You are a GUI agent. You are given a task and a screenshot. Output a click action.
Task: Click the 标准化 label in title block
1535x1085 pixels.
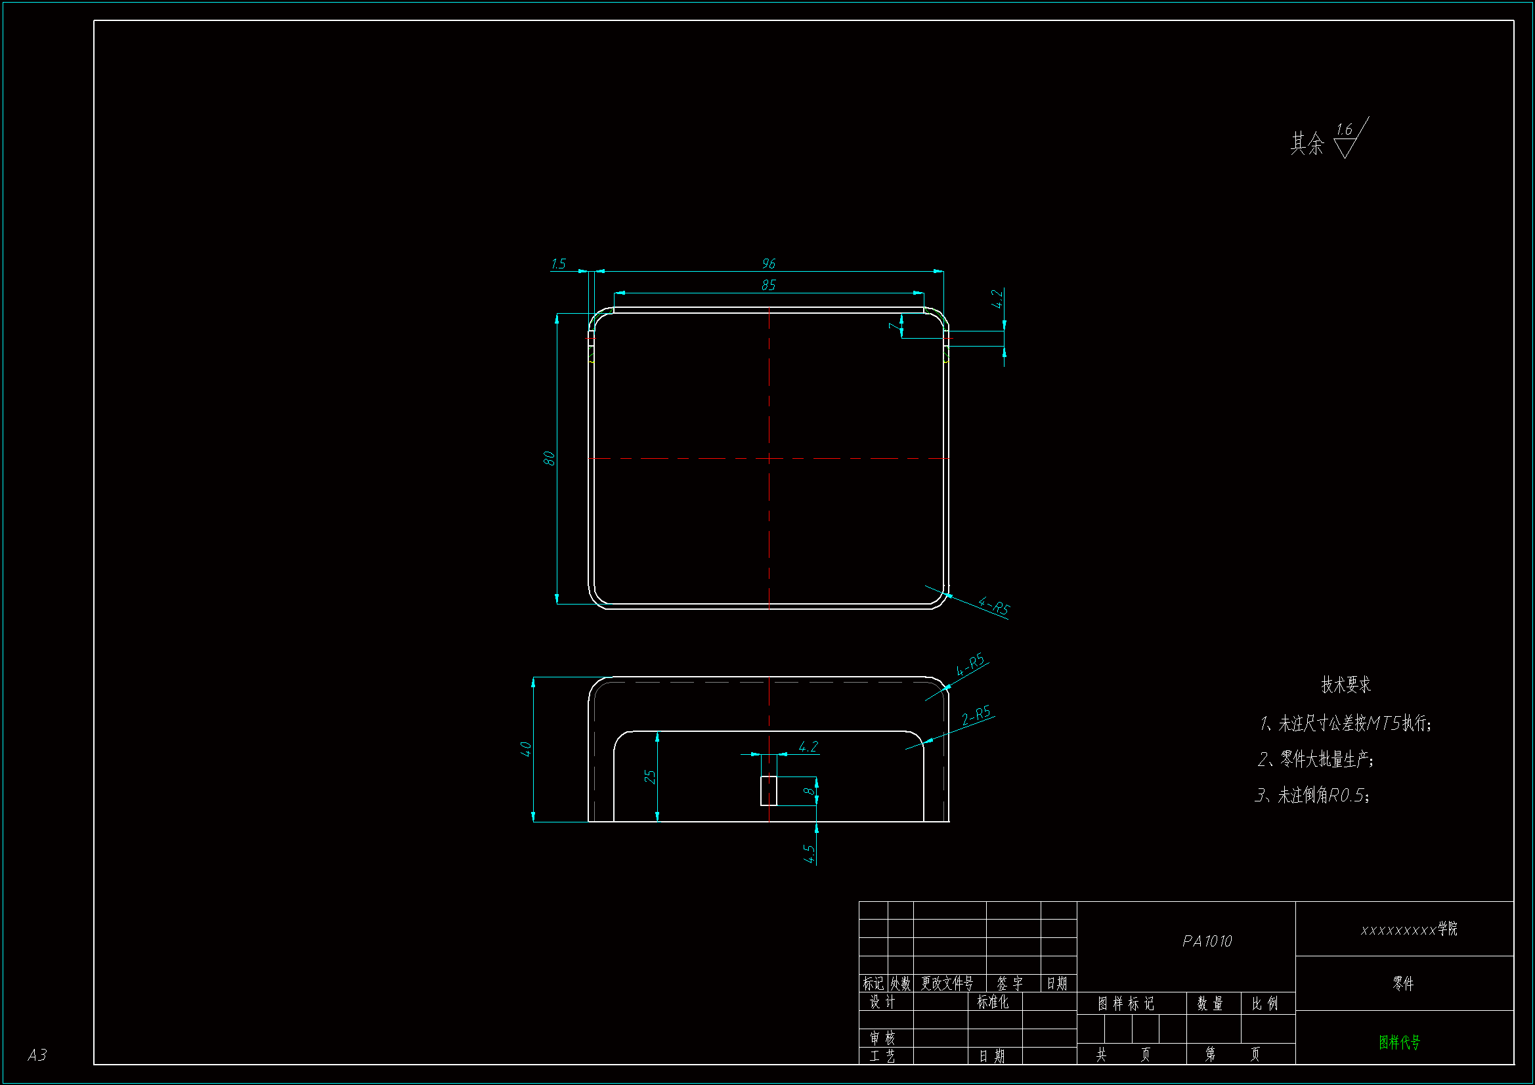(x=993, y=1002)
